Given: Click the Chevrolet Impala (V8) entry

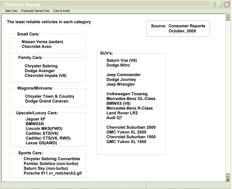Looking at the screenshot, I should tap(46, 76).
